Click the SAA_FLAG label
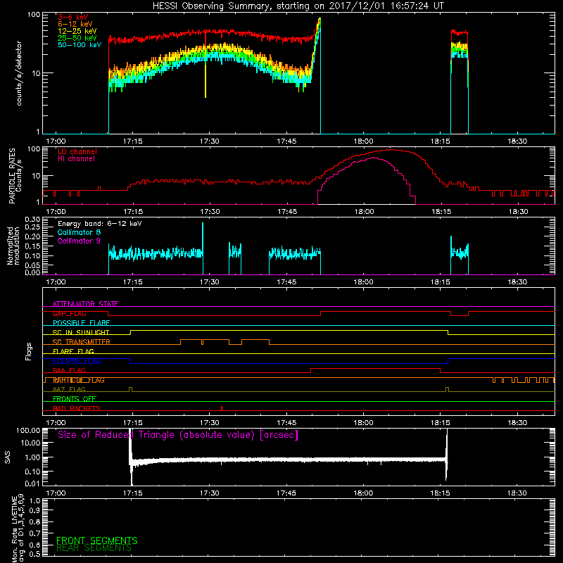563x563 pixels. click(x=69, y=371)
